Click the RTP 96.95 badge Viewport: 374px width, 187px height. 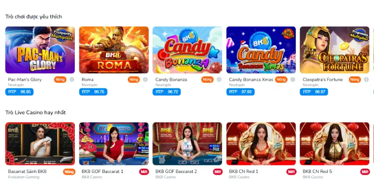click(19, 92)
